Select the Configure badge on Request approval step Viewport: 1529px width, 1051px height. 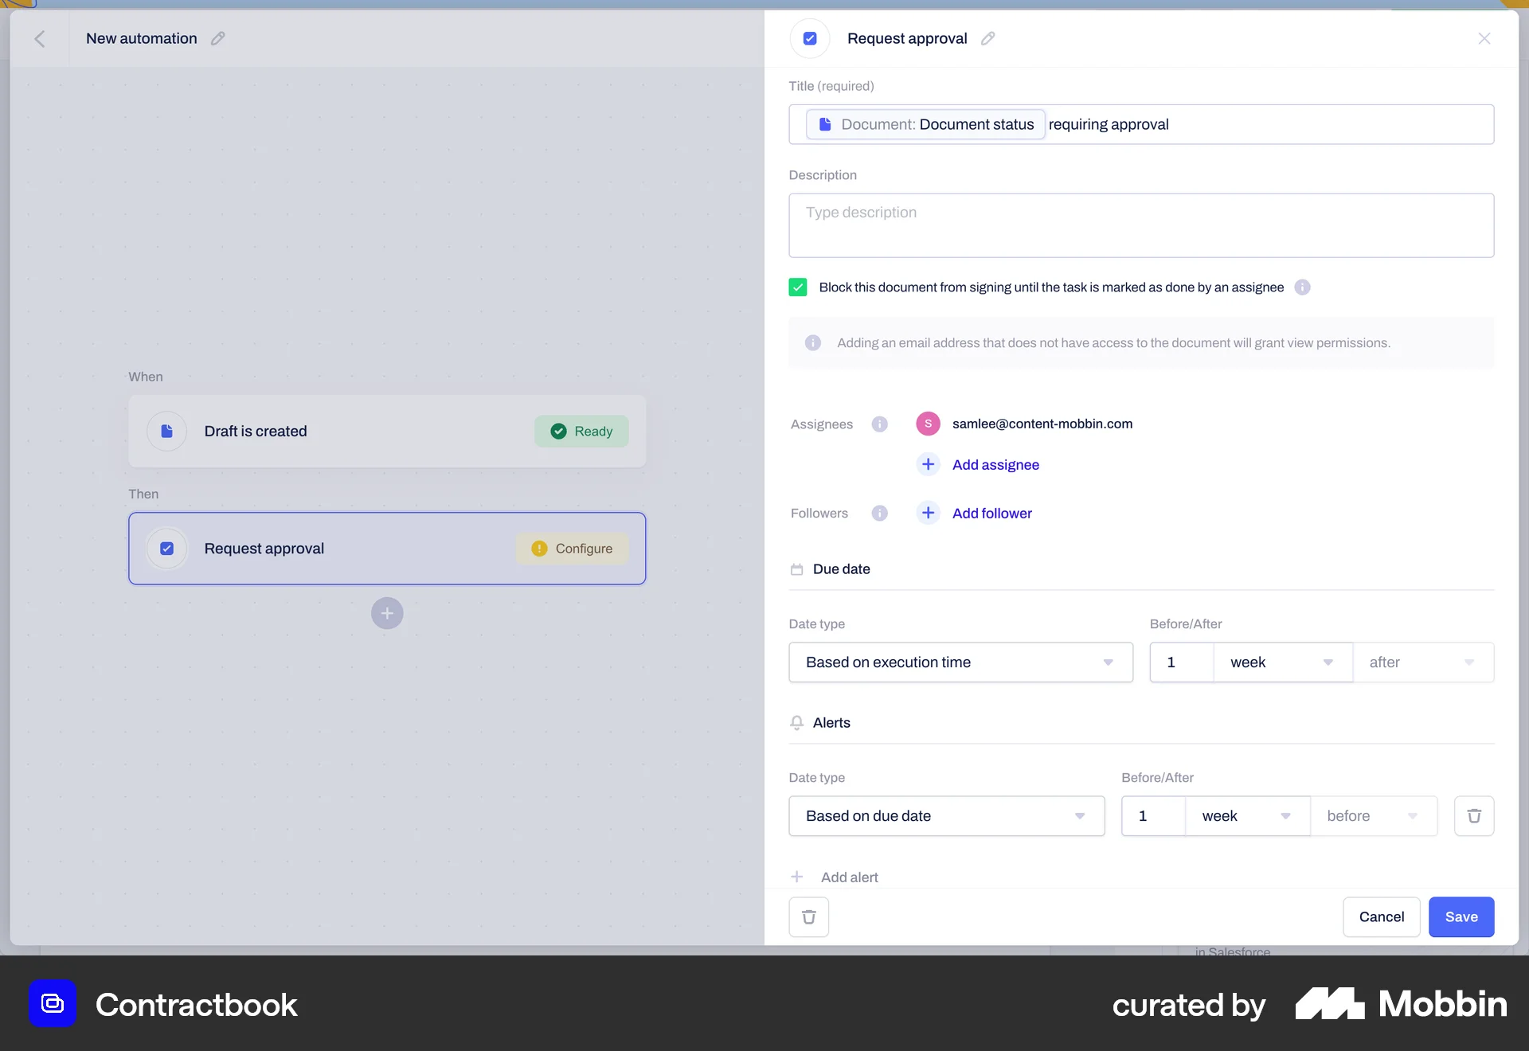[x=572, y=548]
